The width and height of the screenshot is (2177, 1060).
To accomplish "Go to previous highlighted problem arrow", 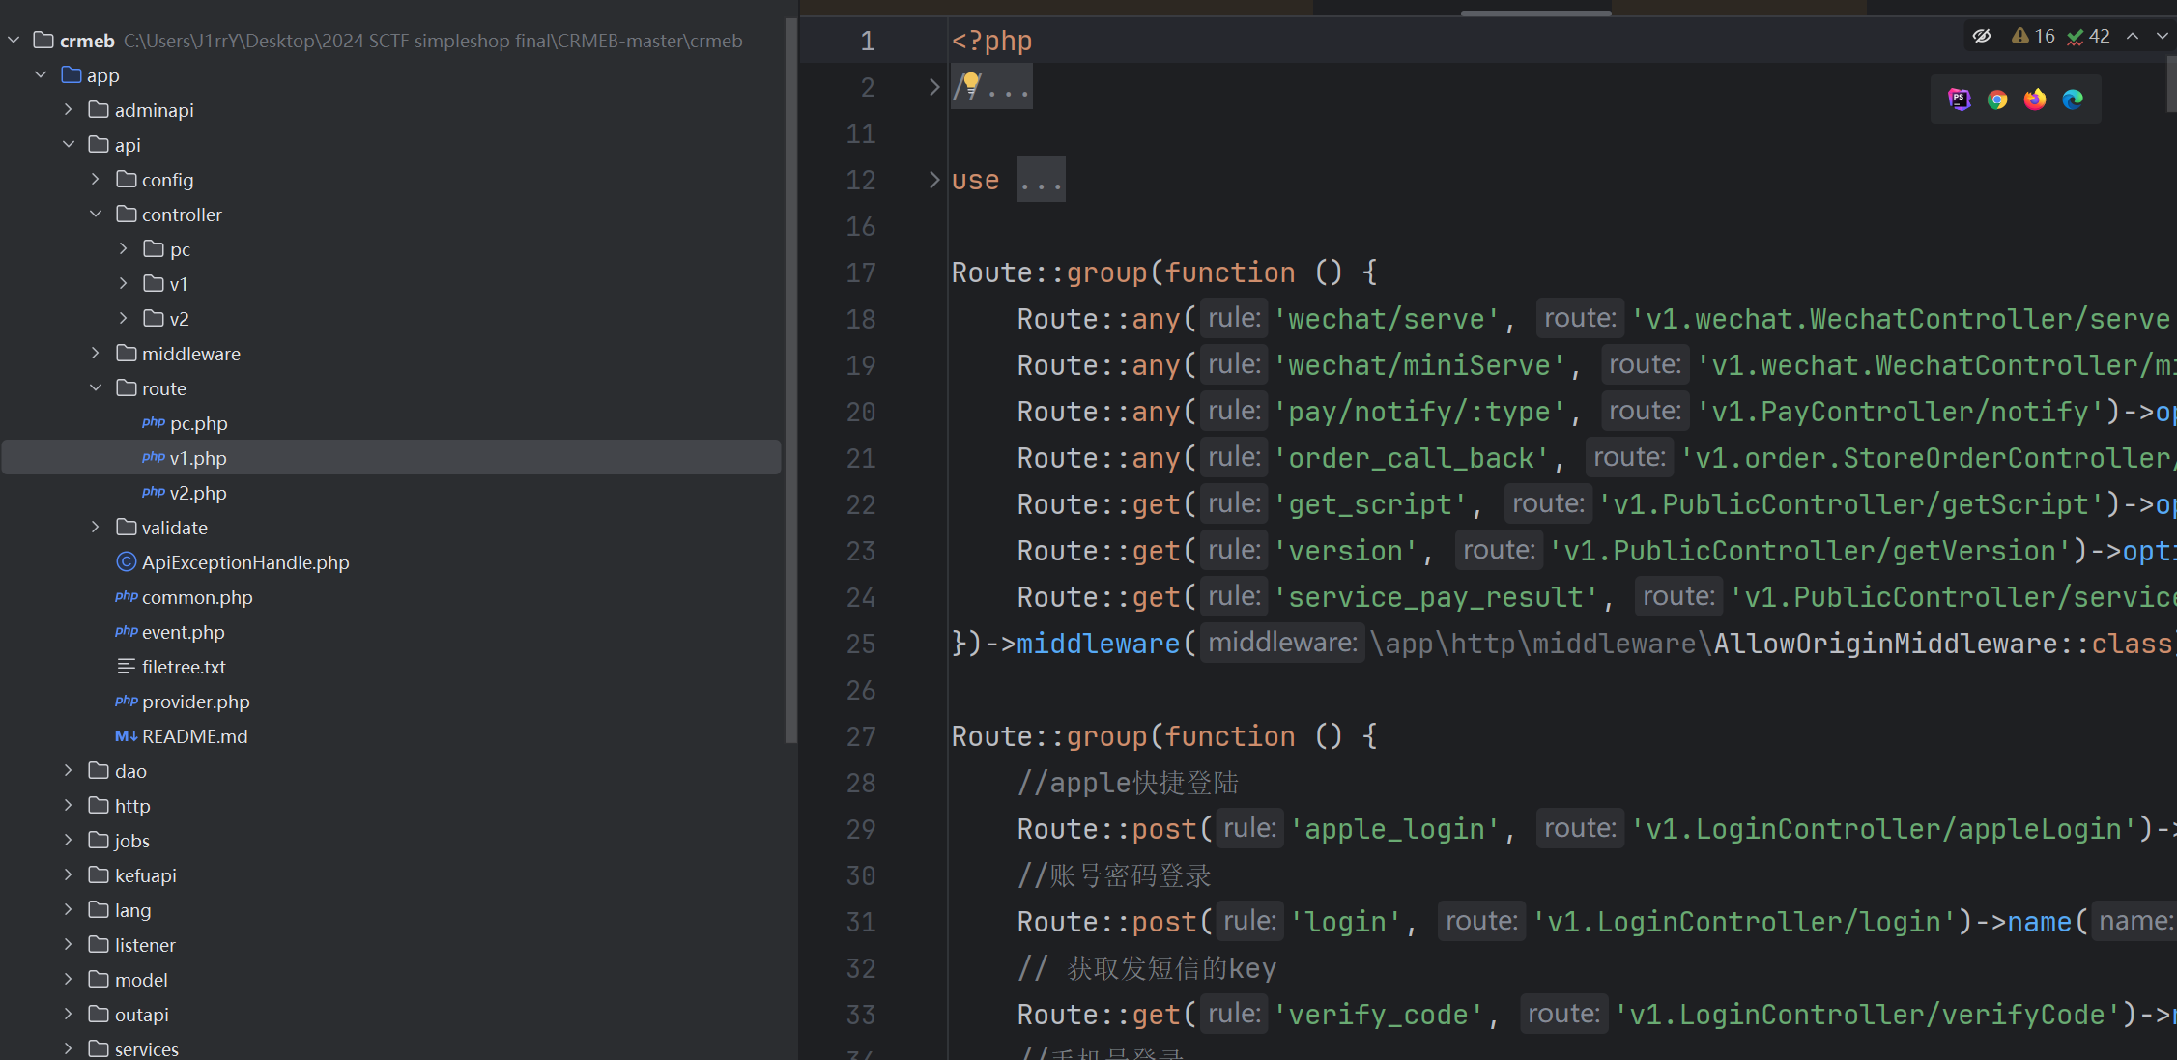I will (2133, 37).
